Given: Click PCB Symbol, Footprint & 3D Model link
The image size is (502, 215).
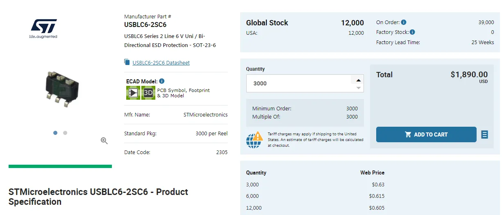Looking at the screenshot, I should click(x=184, y=93).
